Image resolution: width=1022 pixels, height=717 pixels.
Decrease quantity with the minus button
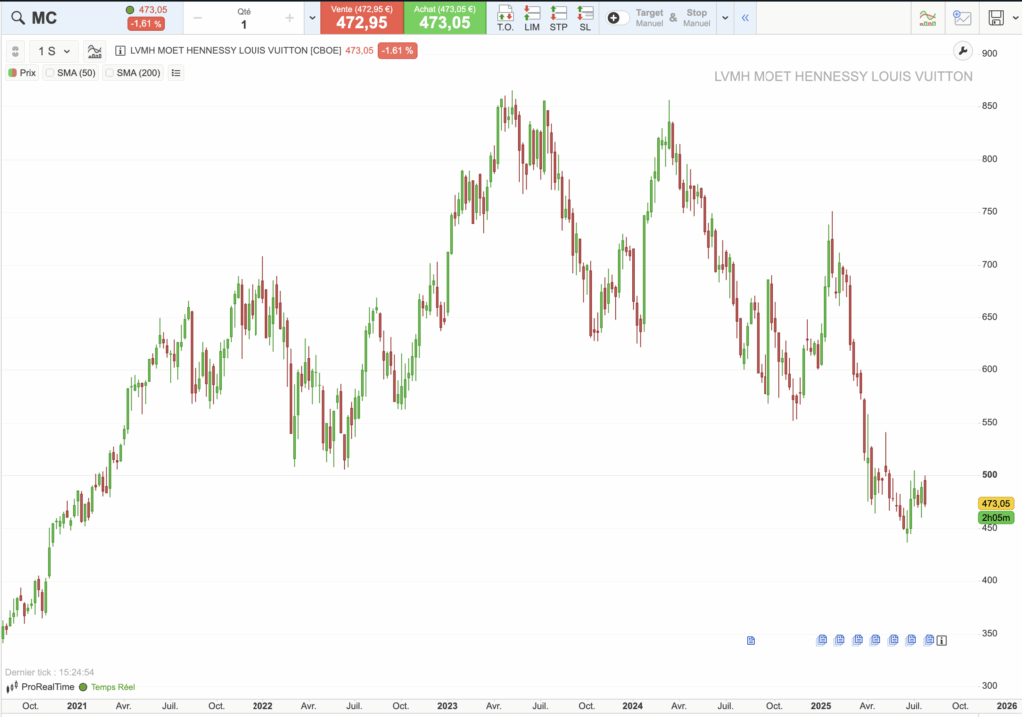pos(198,18)
